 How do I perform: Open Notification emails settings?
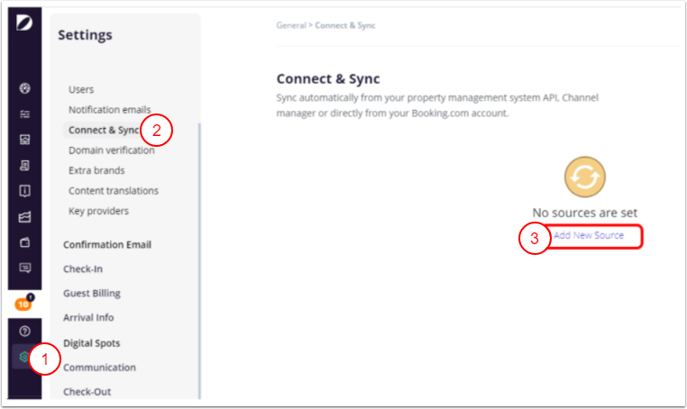(109, 110)
